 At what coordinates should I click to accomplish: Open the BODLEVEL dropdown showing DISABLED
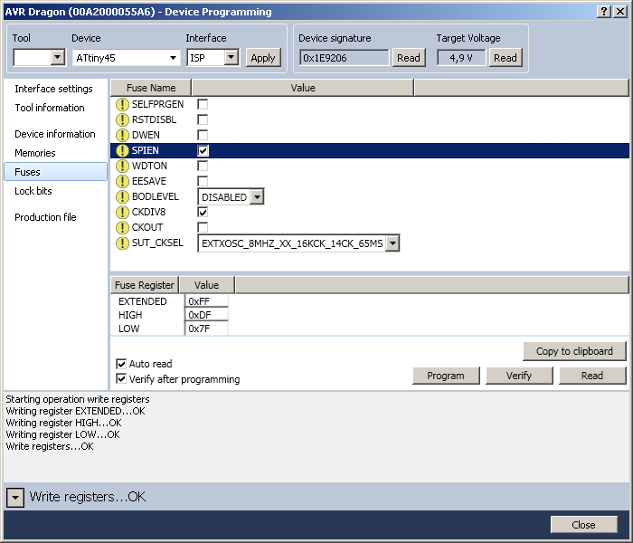(257, 197)
